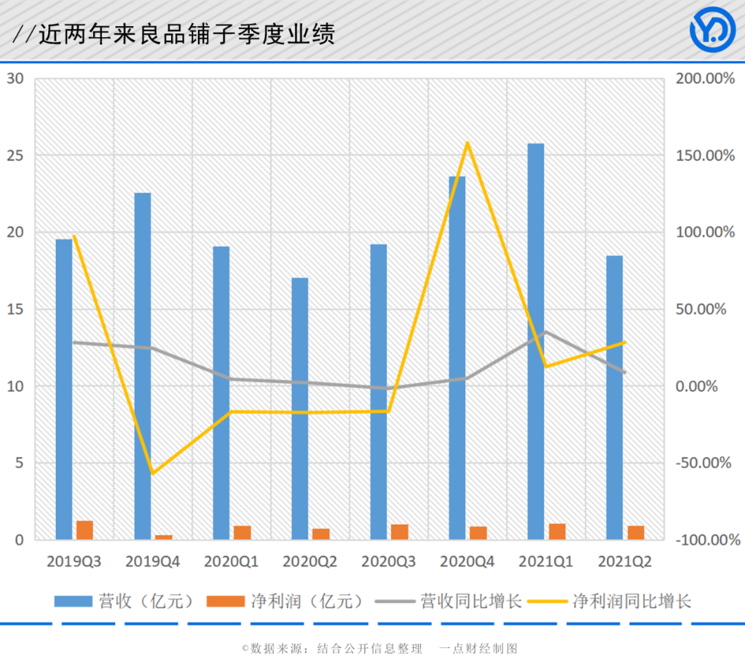Click the blue revenue bar for 2019Q4

(143, 366)
